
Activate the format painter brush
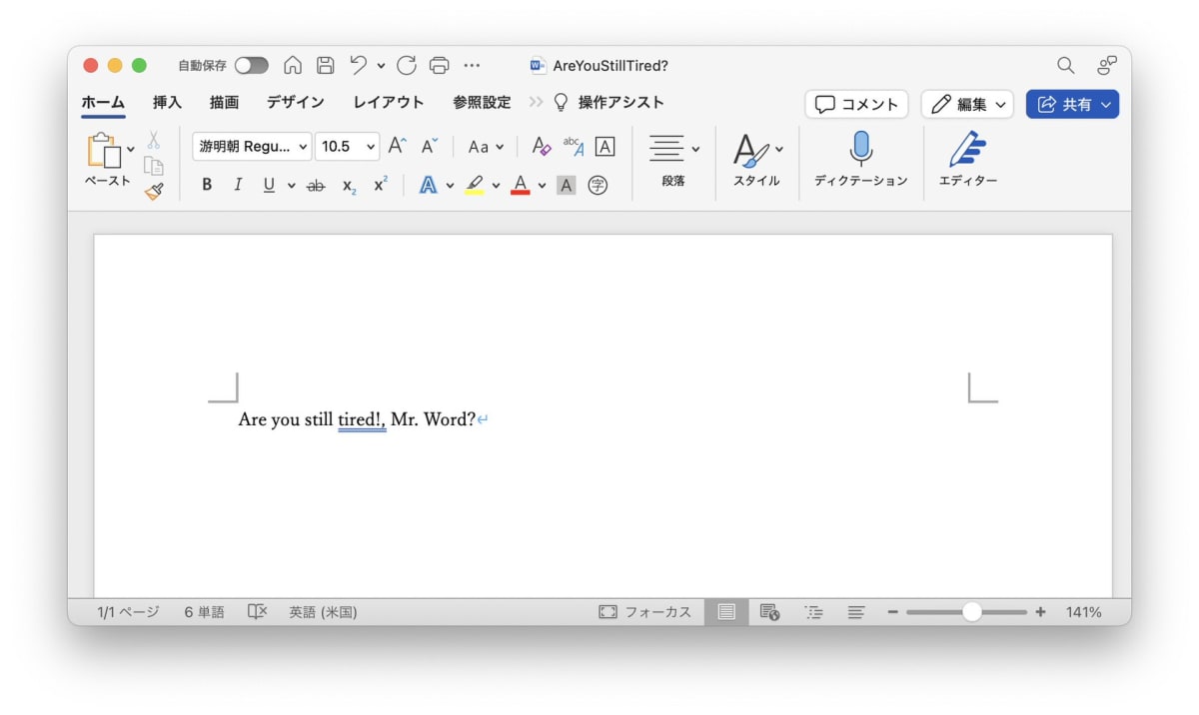click(x=153, y=191)
